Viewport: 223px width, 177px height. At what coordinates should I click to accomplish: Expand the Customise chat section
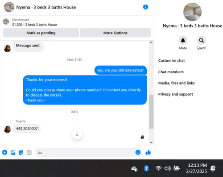pyautogui.click(x=171, y=61)
